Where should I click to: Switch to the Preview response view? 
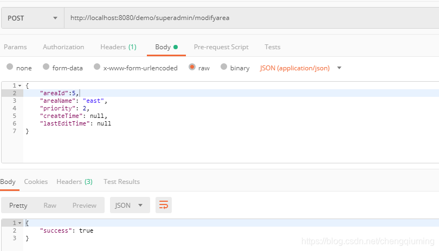point(84,206)
